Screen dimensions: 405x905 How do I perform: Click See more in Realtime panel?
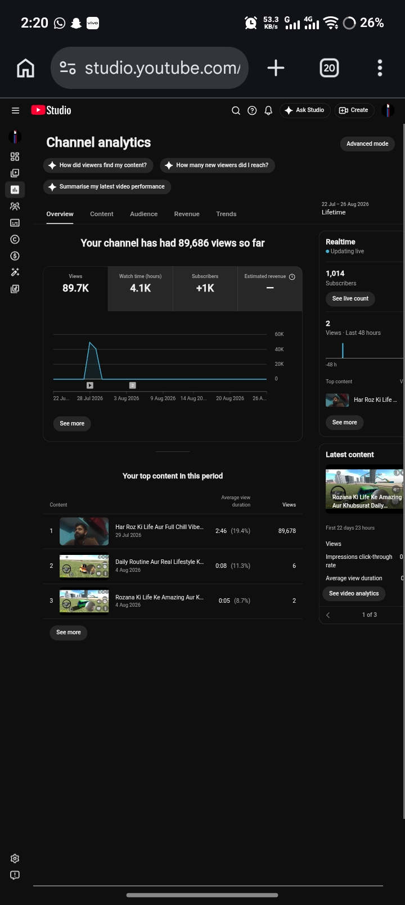(x=345, y=423)
